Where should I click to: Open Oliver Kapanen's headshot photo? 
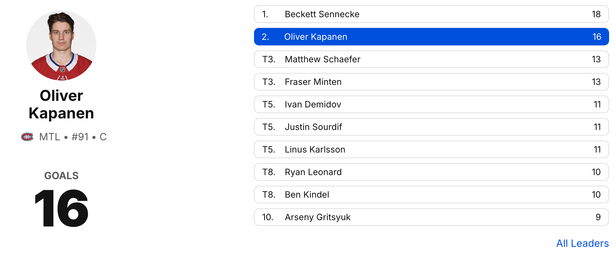(61, 45)
